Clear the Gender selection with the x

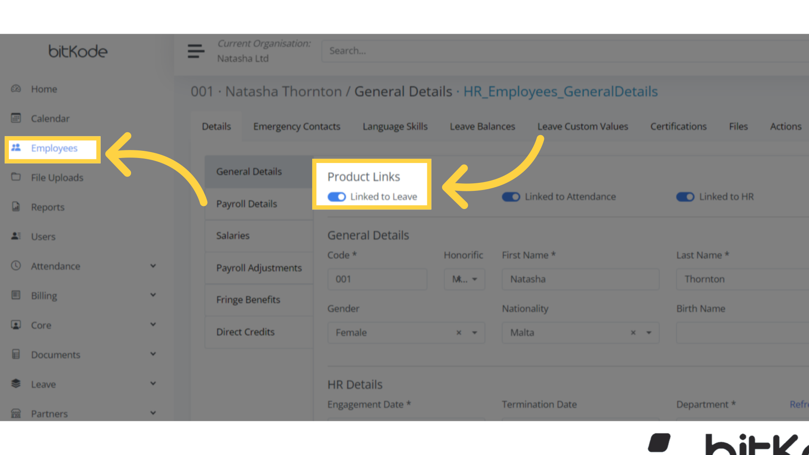pyautogui.click(x=459, y=332)
